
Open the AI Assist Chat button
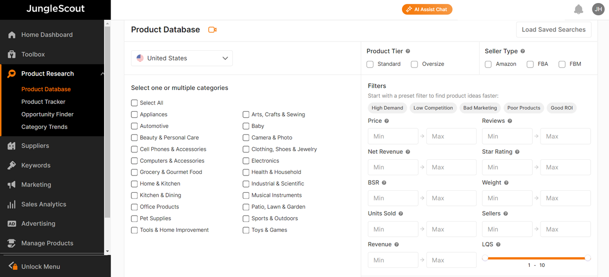point(427,9)
